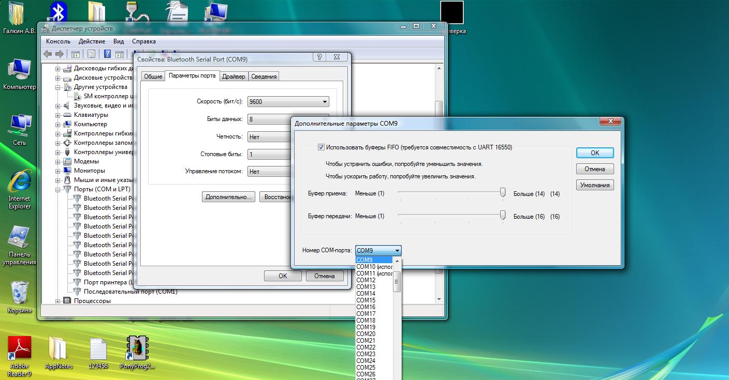Open Internet Explorer desktop icon
The width and height of the screenshot is (729, 380).
20,182
